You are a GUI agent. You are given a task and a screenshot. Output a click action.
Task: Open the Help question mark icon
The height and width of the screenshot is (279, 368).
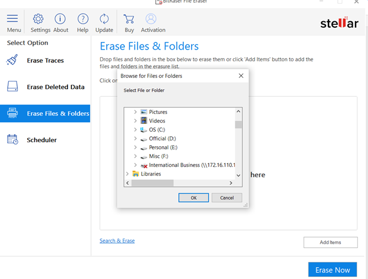pos(83,19)
